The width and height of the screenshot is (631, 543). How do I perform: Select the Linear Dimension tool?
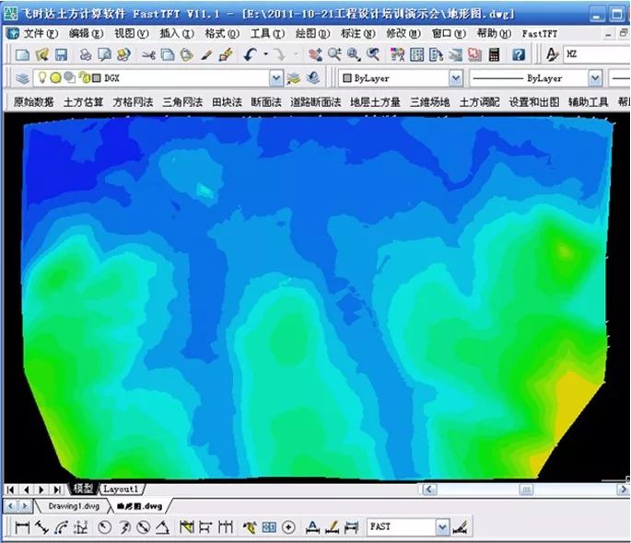pyautogui.click(x=22, y=527)
